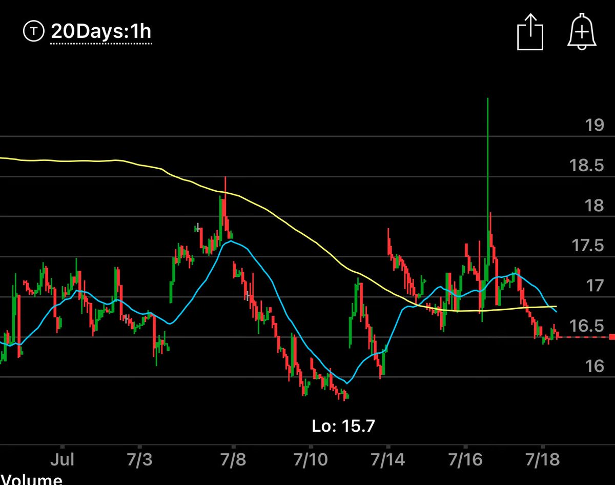Screen dimensions: 615x485
Task: Tap the red current-price marker on axis
Action: [x=612, y=337]
